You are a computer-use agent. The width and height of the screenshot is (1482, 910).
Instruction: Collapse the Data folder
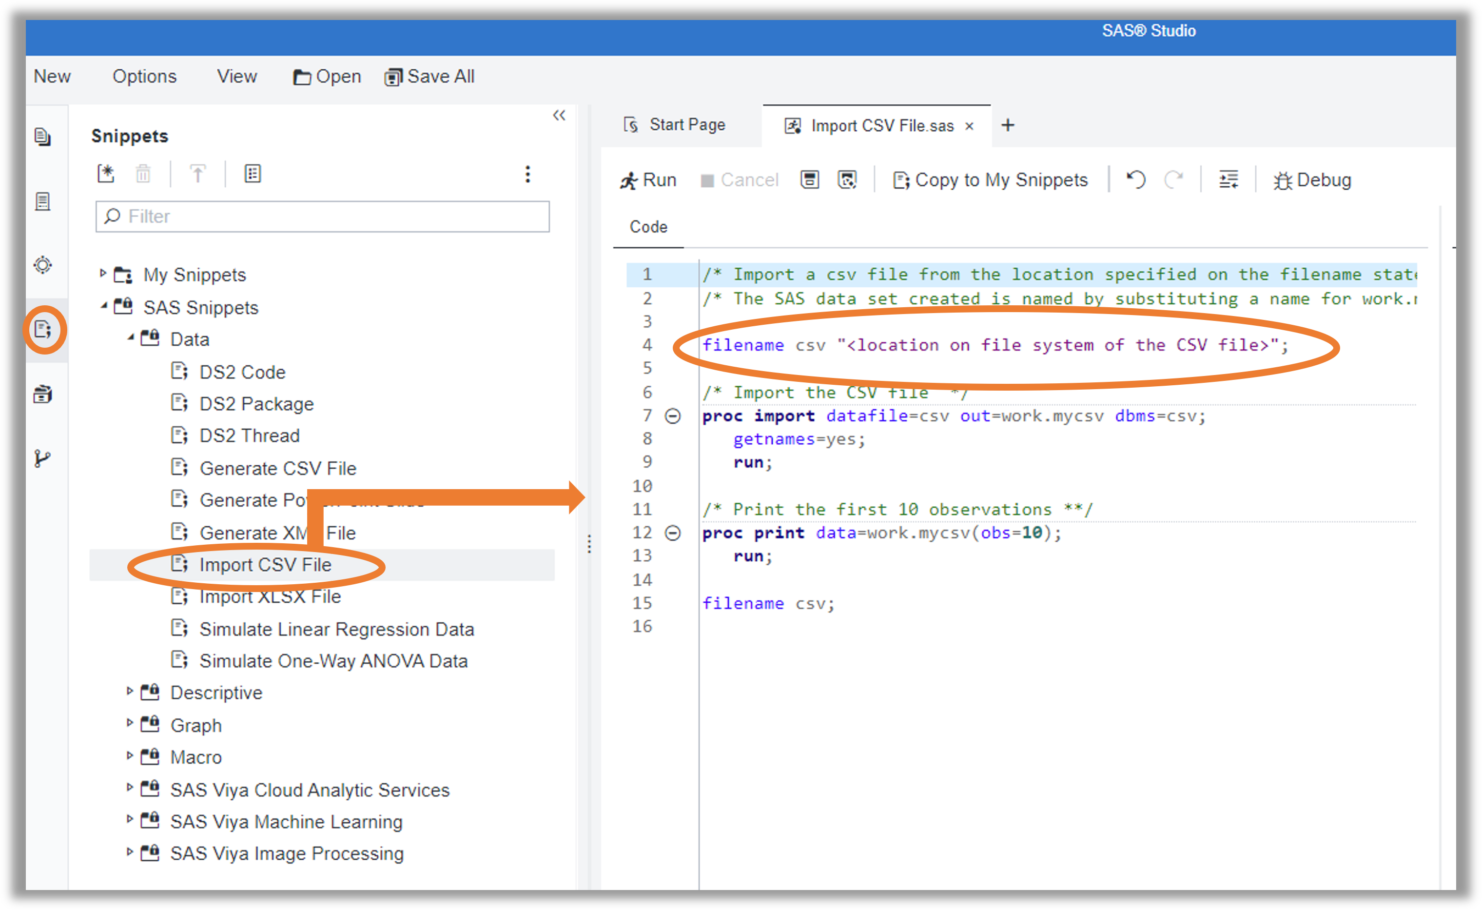(130, 337)
